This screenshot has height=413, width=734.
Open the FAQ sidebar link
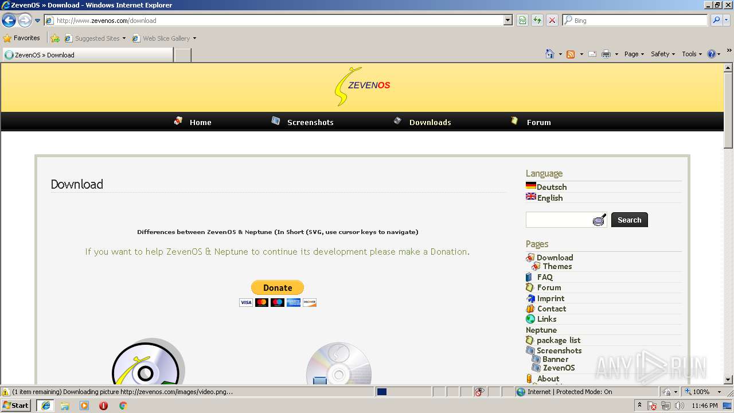pos(545,277)
